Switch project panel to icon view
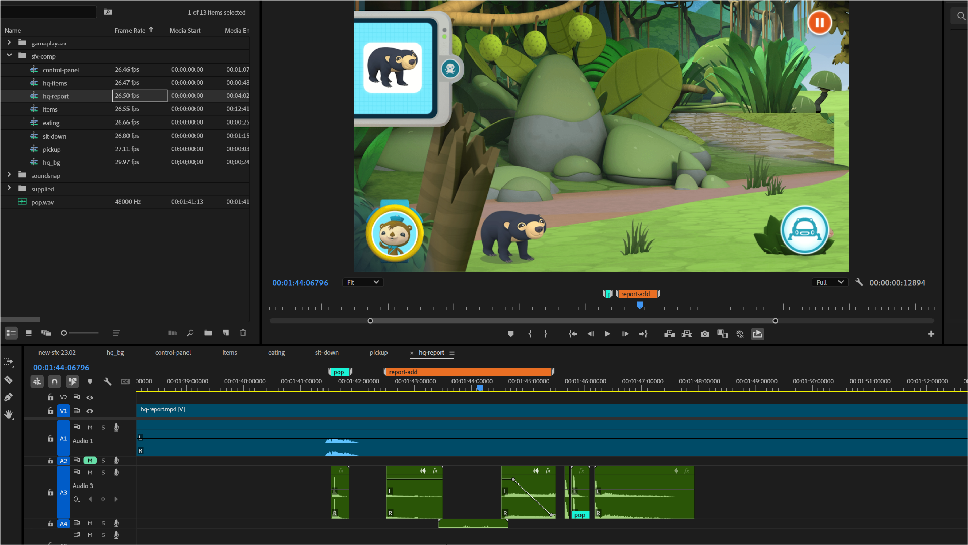 [29, 333]
